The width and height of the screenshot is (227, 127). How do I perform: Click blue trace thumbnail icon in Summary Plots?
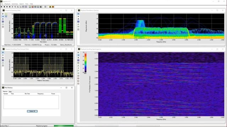tap(6, 16)
